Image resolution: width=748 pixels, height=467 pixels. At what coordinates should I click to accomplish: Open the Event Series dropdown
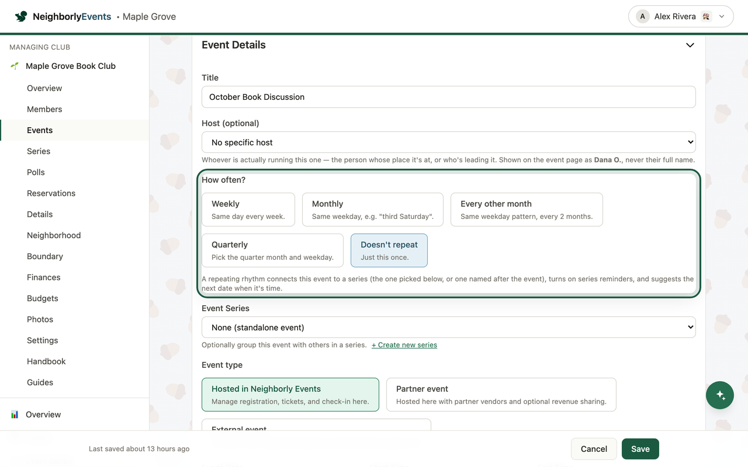point(449,327)
